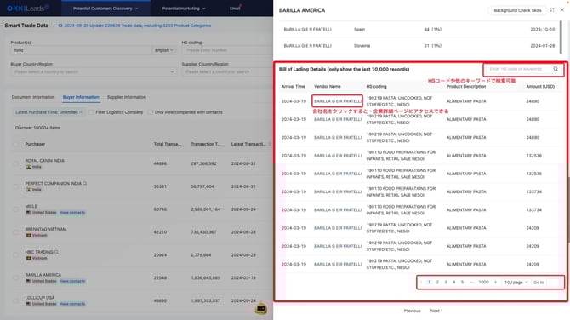
Task: Click the search icon beside HBC TRADING
Action: 57,252
